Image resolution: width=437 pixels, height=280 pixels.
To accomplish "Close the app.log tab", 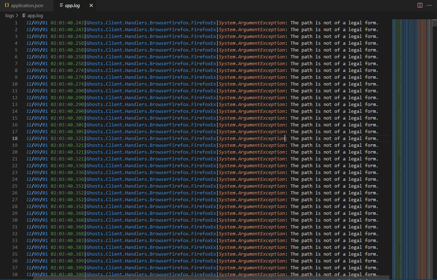I will (91, 6).
